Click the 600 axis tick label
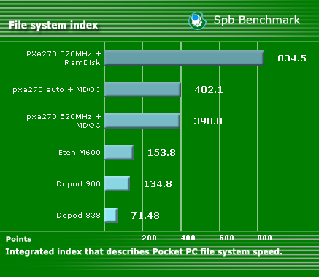319x277 pixels. click(x=226, y=238)
